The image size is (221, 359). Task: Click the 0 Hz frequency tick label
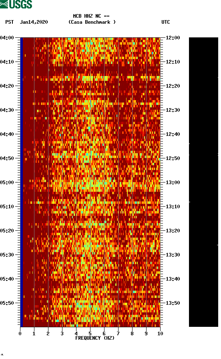20,334
